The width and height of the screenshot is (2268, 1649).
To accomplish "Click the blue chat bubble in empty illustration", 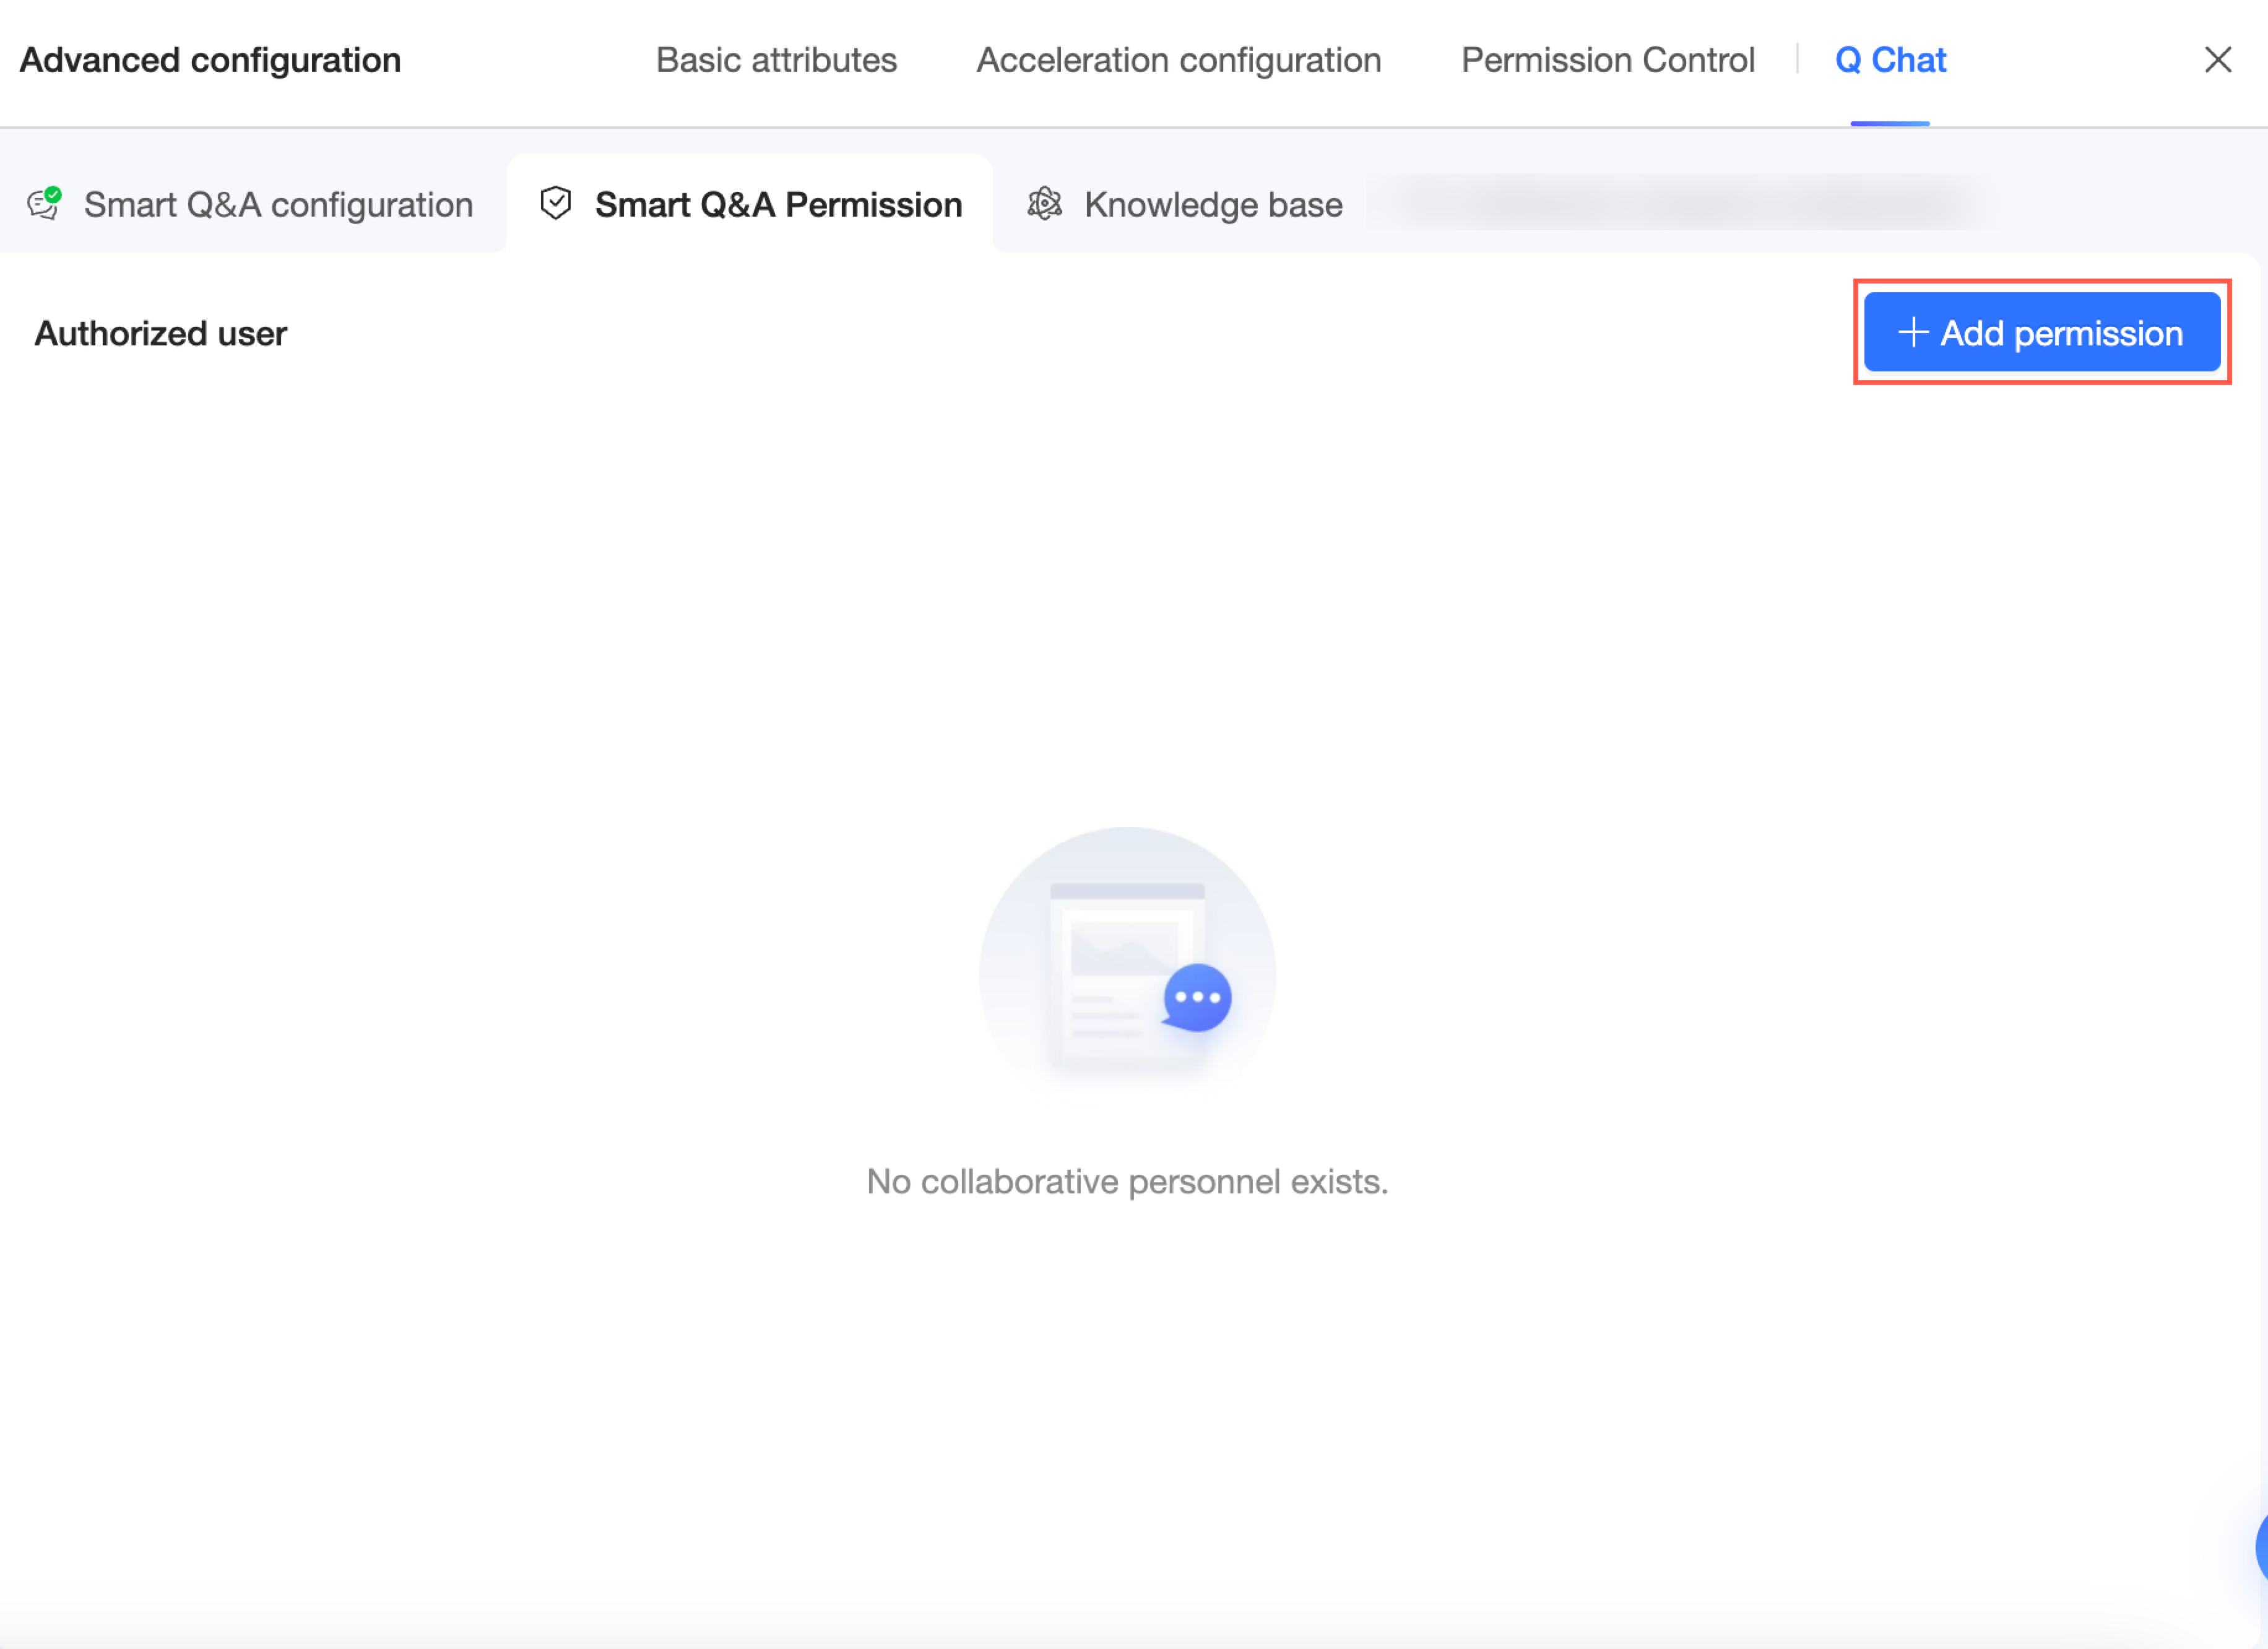I will (1197, 997).
